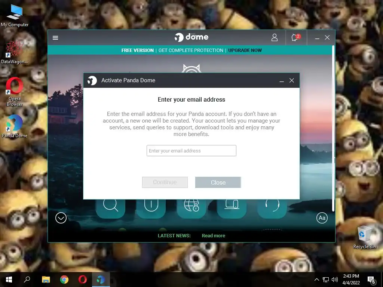The width and height of the screenshot is (383, 287).
Task: Open the Panda Dome hamburger menu
Action: [x=55, y=38]
